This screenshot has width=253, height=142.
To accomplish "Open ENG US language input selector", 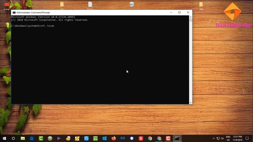I will (228, 138).
